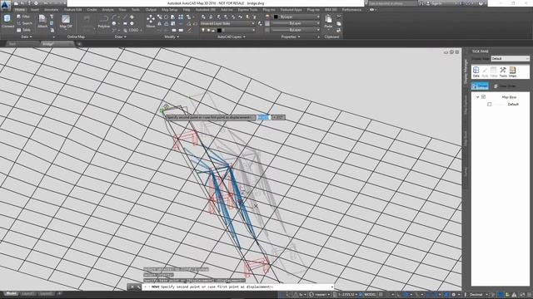Switch to the Model layout tab
This screenshot has height=299, width=533.
(x=11, y=293)
